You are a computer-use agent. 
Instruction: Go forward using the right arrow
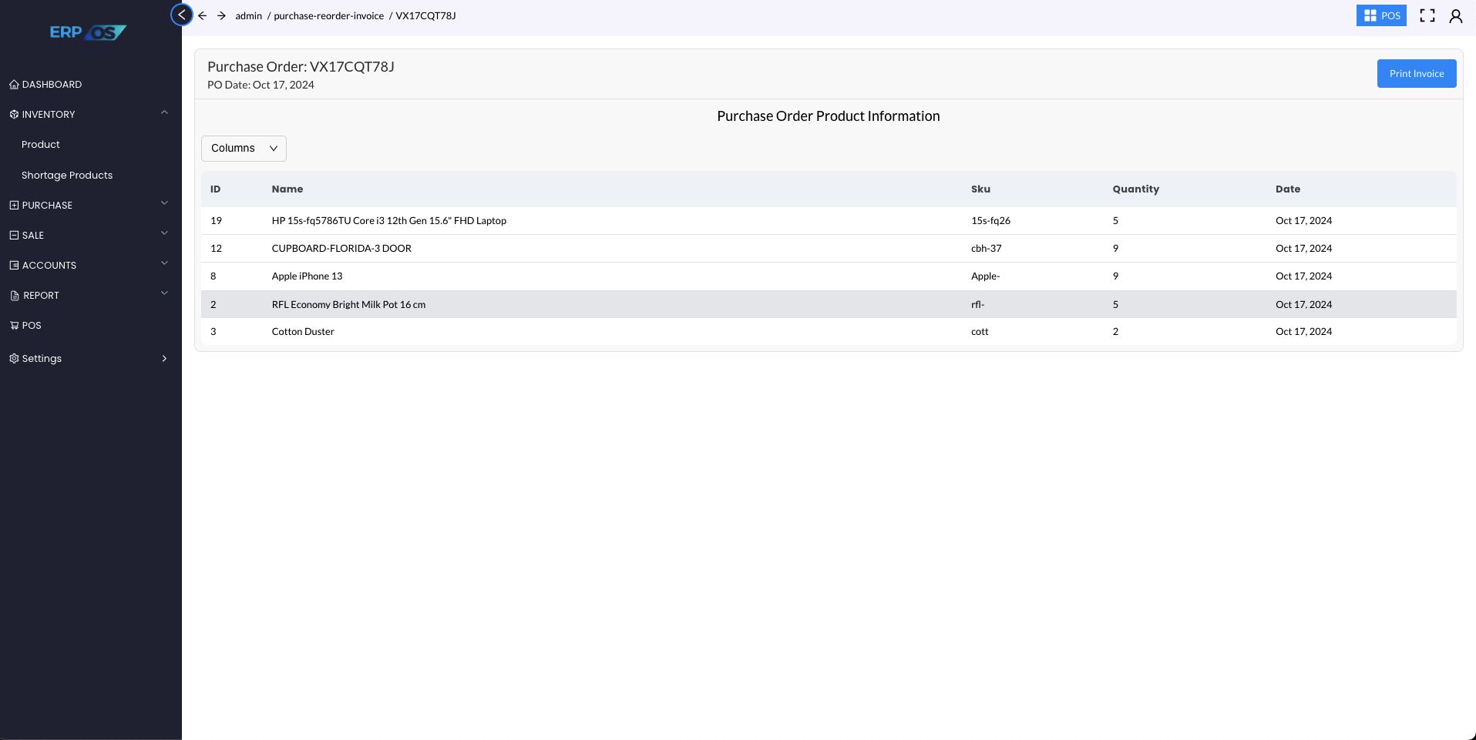coord(221,15)
